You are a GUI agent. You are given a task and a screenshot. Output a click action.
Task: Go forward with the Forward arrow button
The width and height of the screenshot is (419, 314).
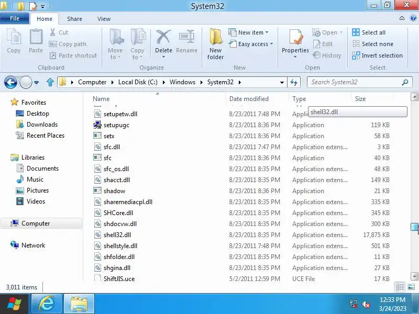tap(26, 82)
